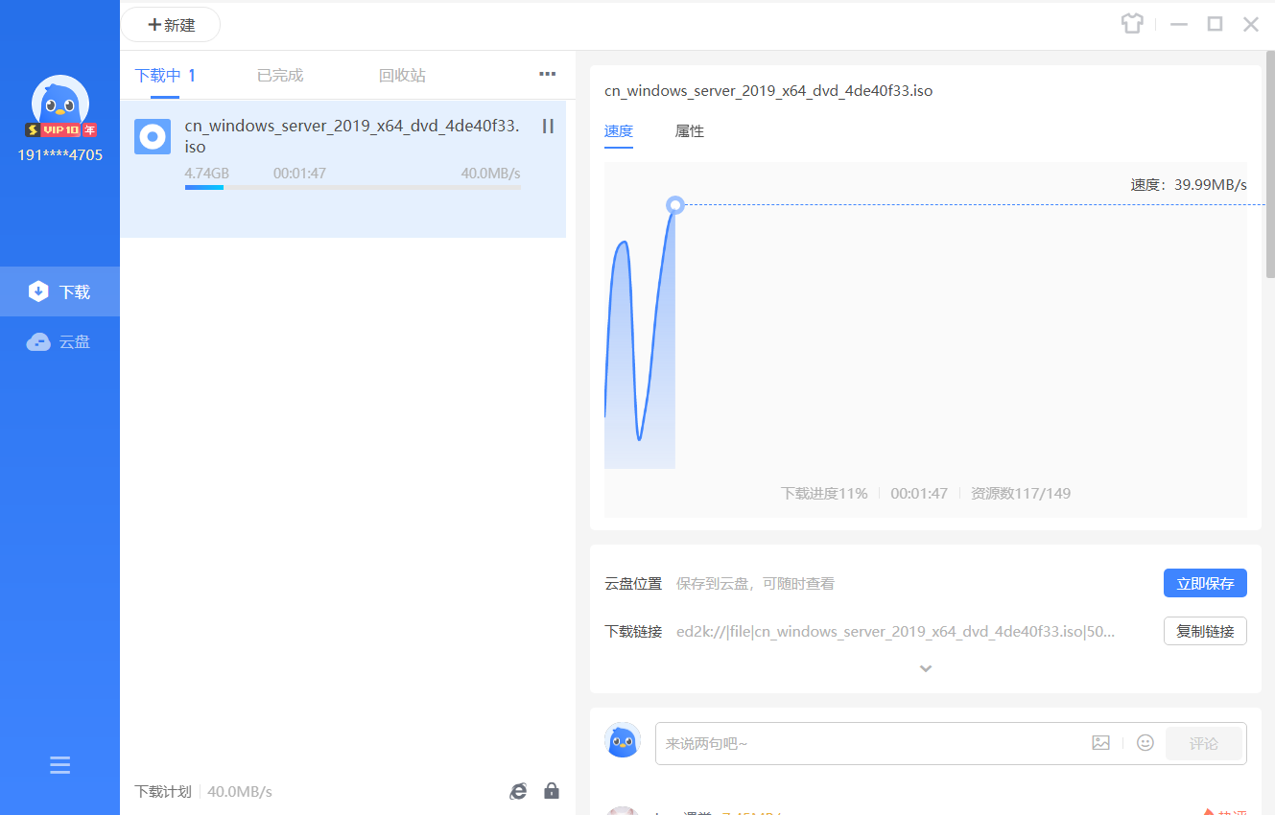The image size is (1275, 815).
Task: Click the download progress bar
Action: (x=353, y=187)
